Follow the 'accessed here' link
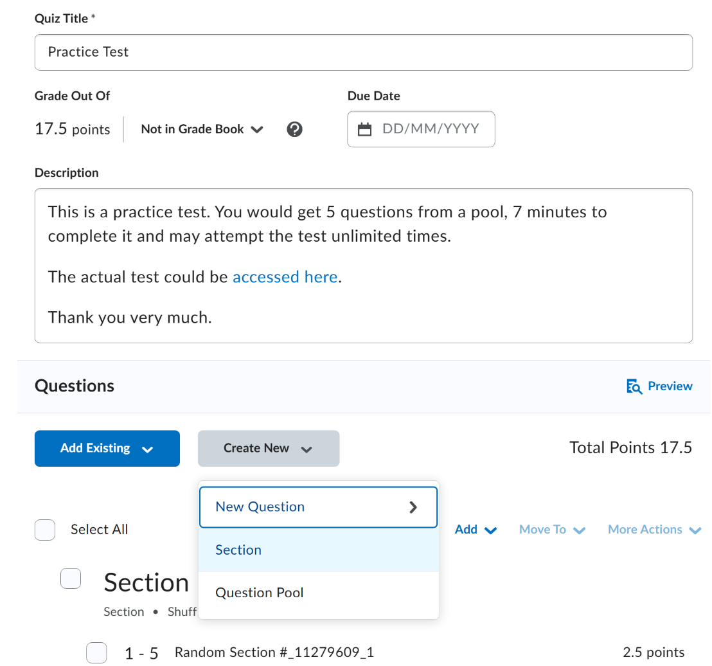Viewport: 712px width, 666px height. [x=285, y=277]
